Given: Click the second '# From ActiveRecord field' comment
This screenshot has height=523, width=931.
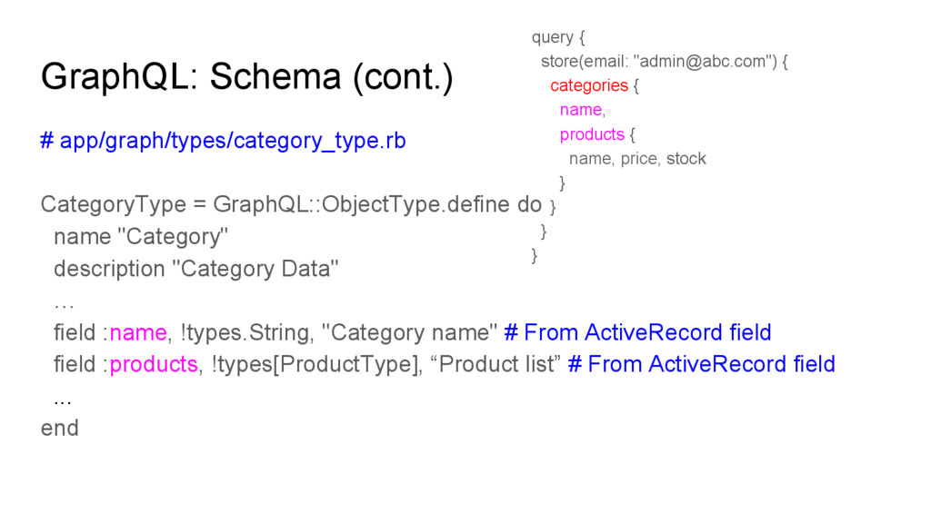Looking at the screenshot, I should [702, 364].
